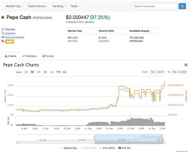Select the 1y zoom range
This screenshot has height=152, width=191.
[52, 72]
